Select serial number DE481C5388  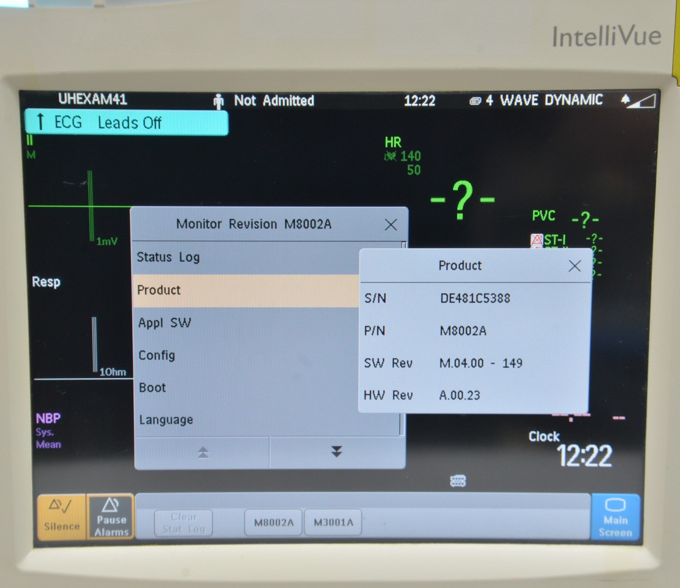(475, 299)
